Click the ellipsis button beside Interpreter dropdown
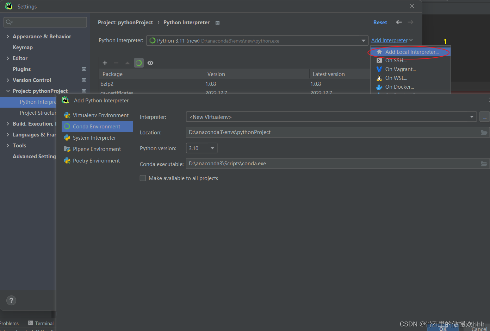The width and height of the screenshot is (490, 331). [485, 117]
